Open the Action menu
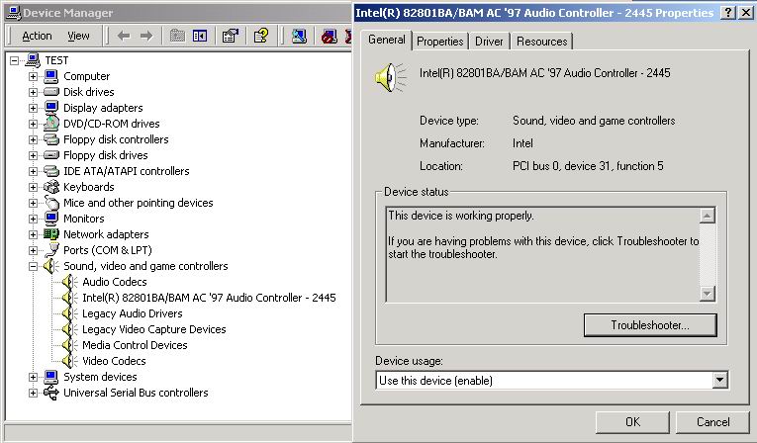This screenshot has height=443, width=757. (37, 36)
